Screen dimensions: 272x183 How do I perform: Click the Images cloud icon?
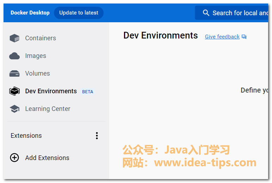(x=14, y=56)
